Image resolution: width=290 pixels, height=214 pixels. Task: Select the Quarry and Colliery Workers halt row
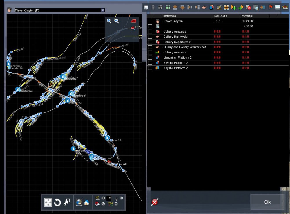[184, 47]
